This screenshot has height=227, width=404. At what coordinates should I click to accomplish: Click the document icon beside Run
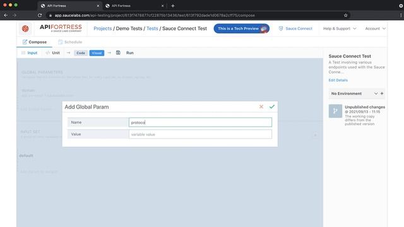point(118,53)
